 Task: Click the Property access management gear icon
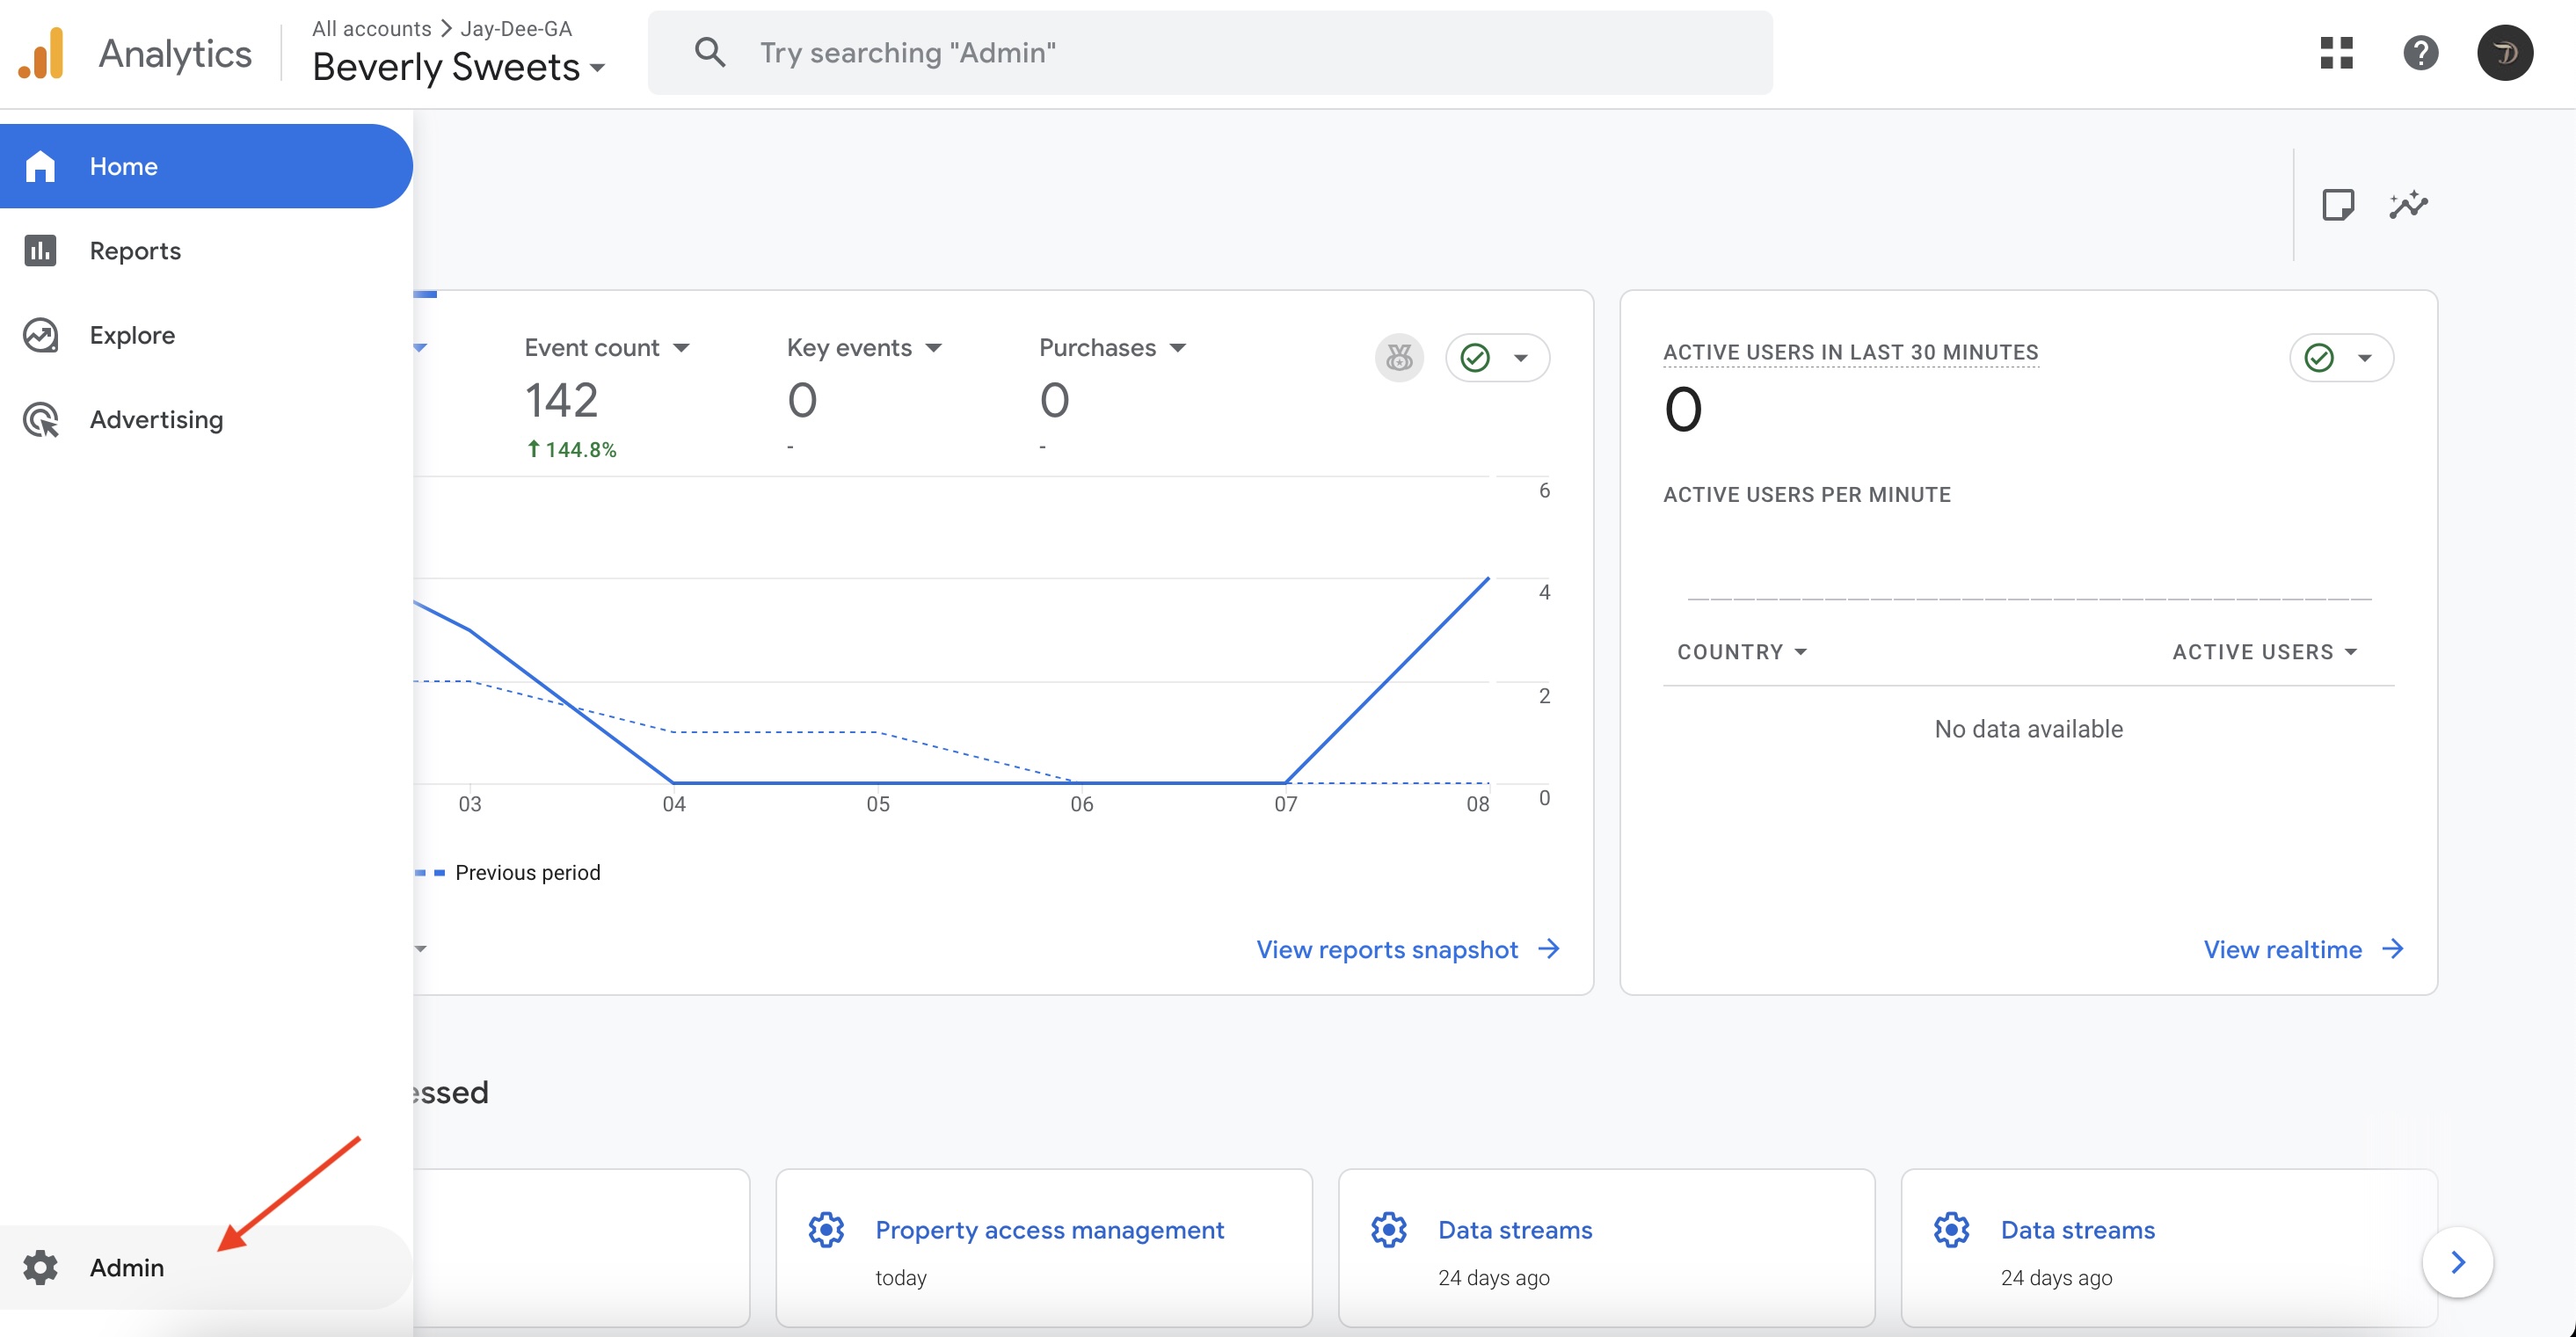point(826,1229)
